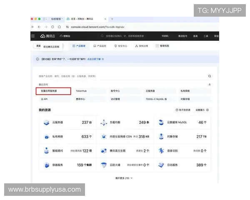Click the 找不到资源 help link
Image resolution: width=250 pixels, height=200 pixels.
[183, 110]
